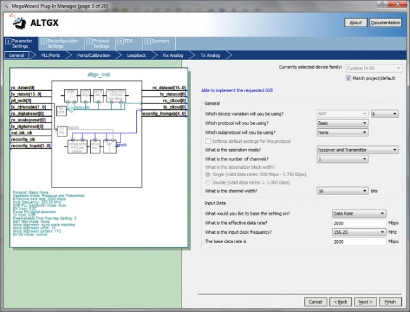Go to the Ports/Calibration sub-page
This screenshot has width=410, height=312.
(93, 55)
